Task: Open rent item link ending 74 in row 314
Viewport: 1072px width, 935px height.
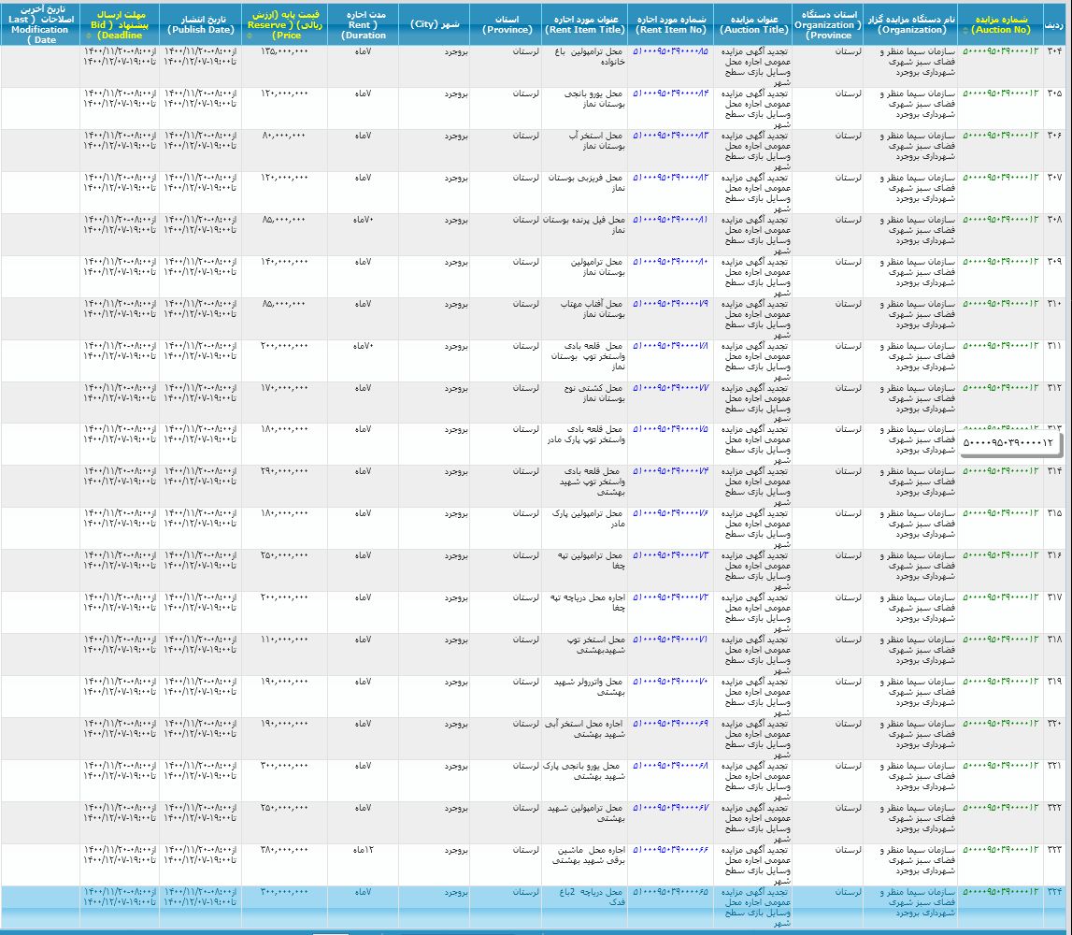Action: tap(671, 471)
